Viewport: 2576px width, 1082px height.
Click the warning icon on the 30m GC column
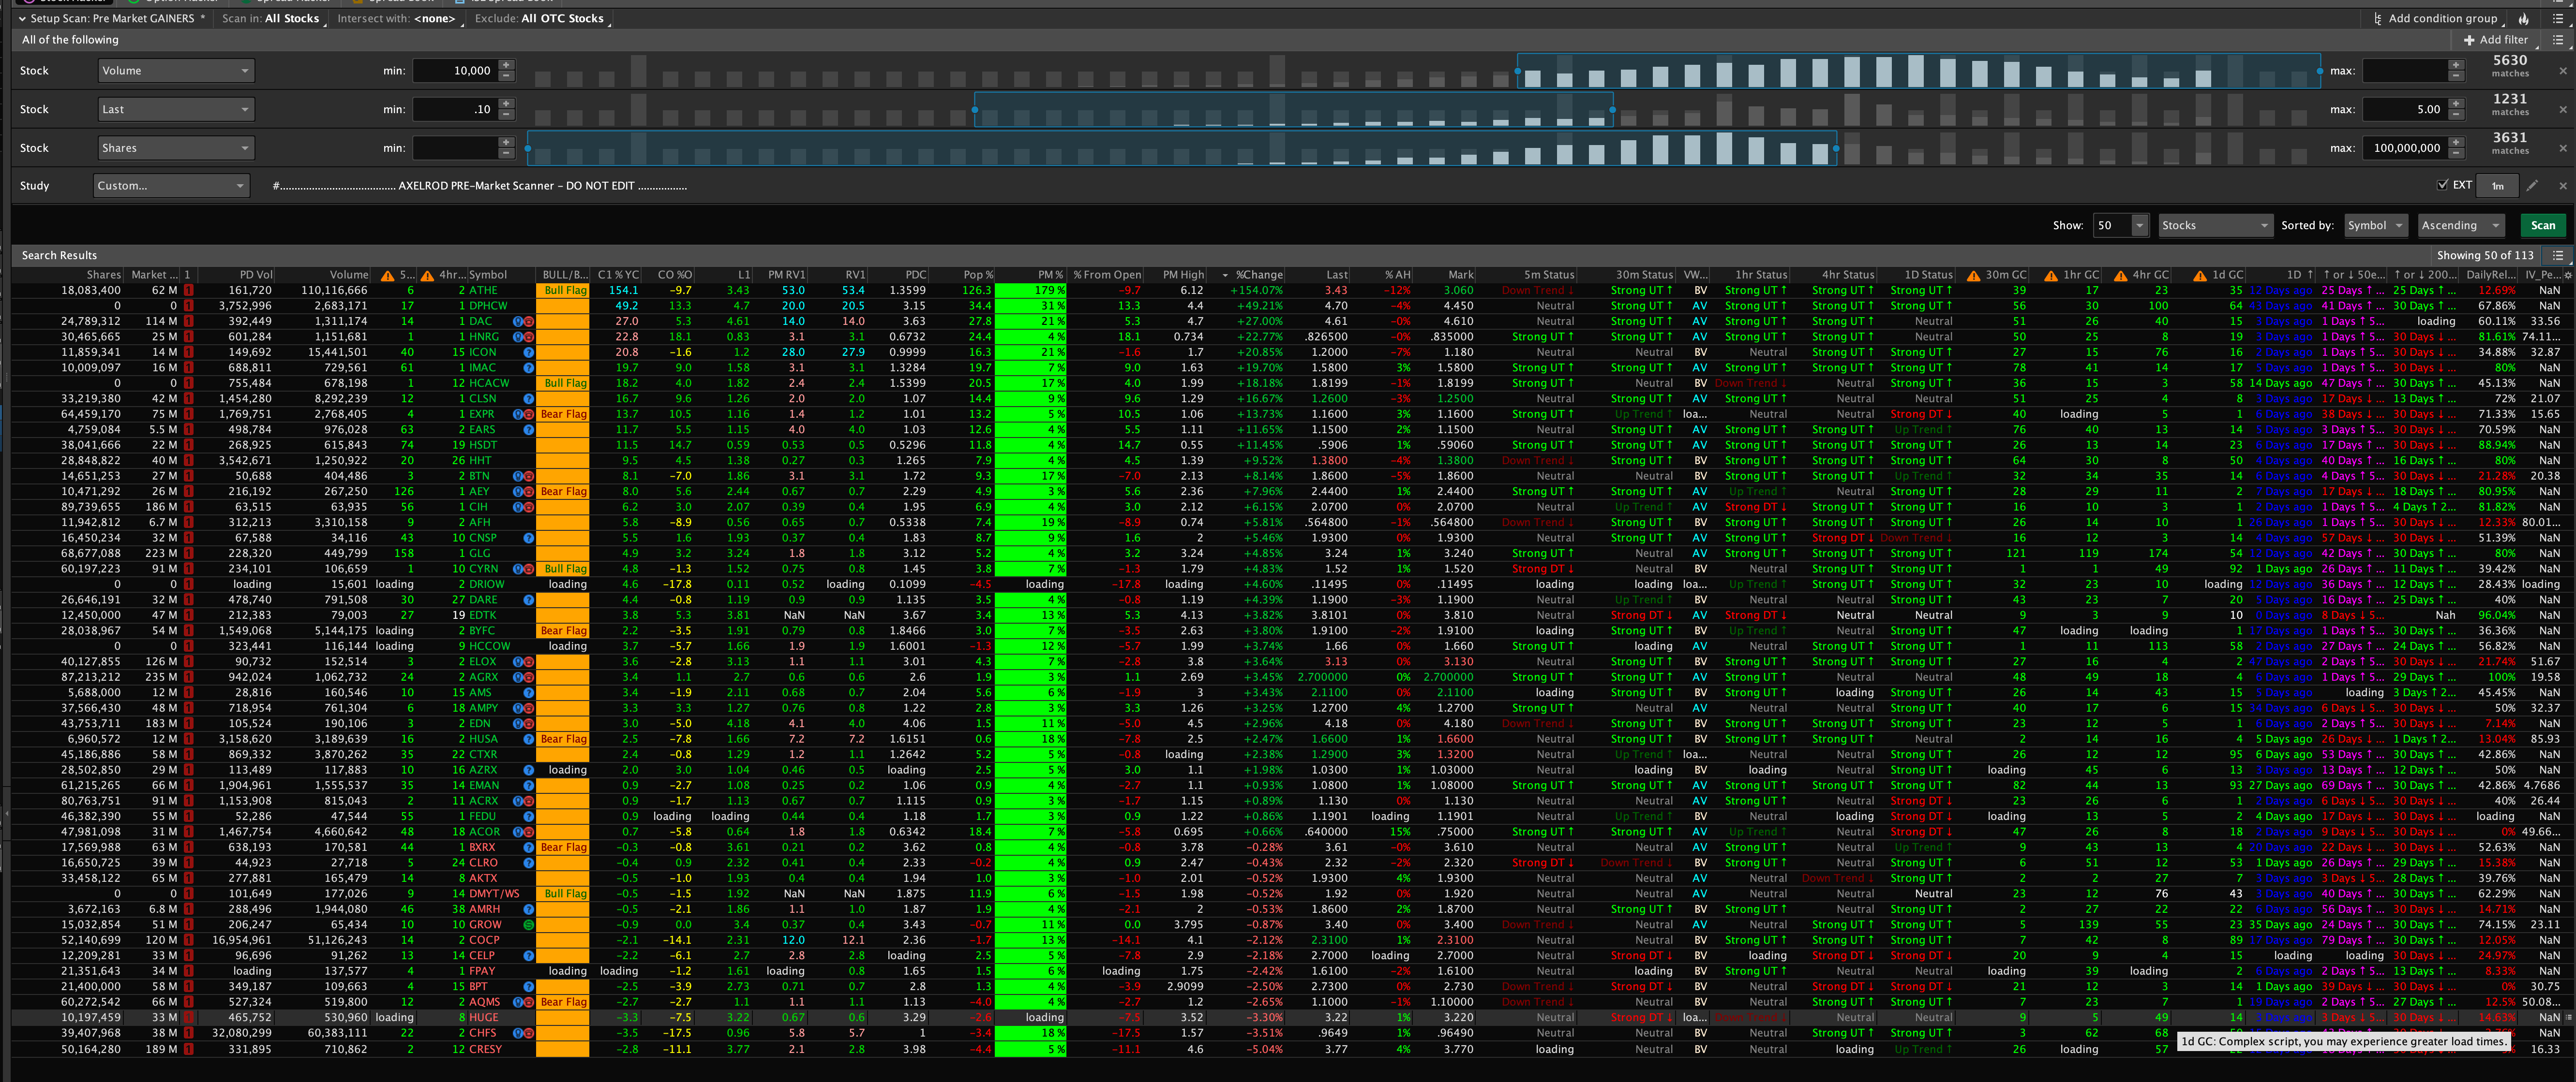(x=1973, y=276)
